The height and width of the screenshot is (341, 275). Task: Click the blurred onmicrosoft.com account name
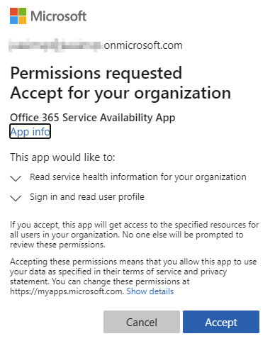pos(96,45)
